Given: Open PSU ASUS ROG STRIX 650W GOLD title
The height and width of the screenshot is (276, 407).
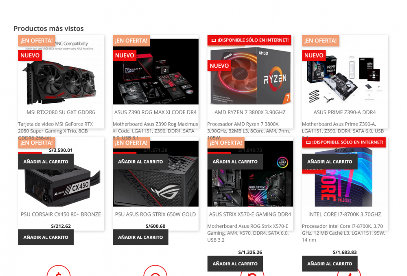Looking at the screenshot, I should click(x=155, y=214).
